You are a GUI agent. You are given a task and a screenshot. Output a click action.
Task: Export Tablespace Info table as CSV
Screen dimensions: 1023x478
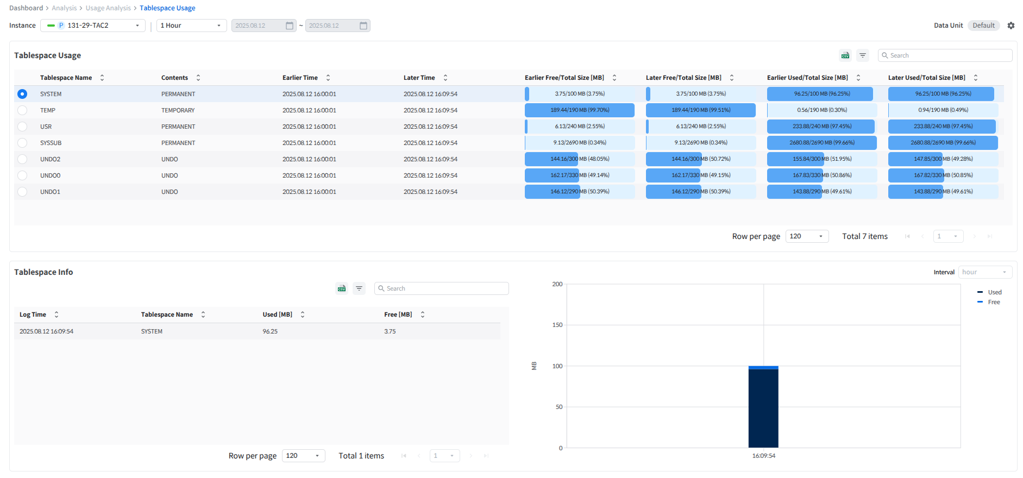coord(342,288)
